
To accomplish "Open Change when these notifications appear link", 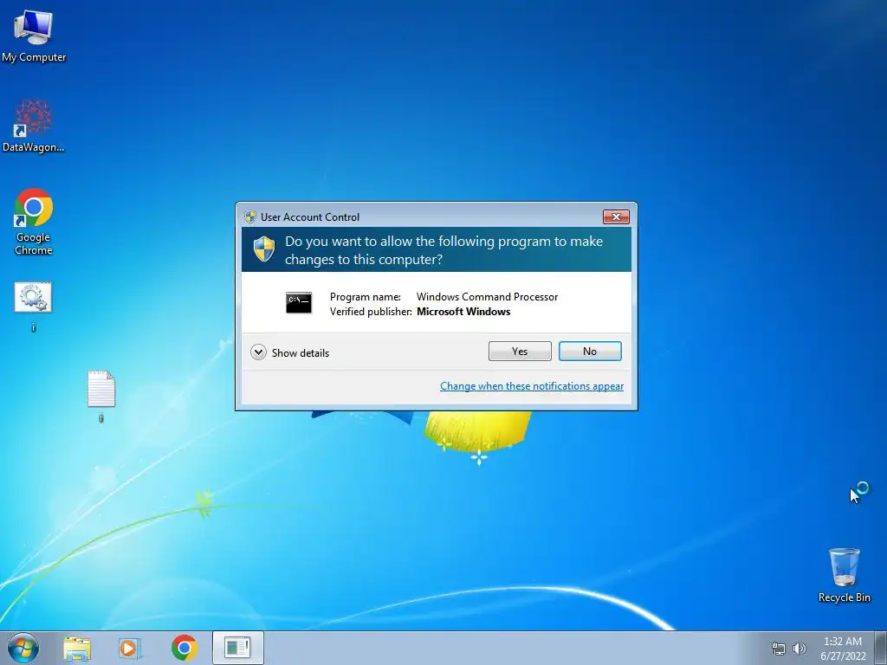I will [532, 386].
